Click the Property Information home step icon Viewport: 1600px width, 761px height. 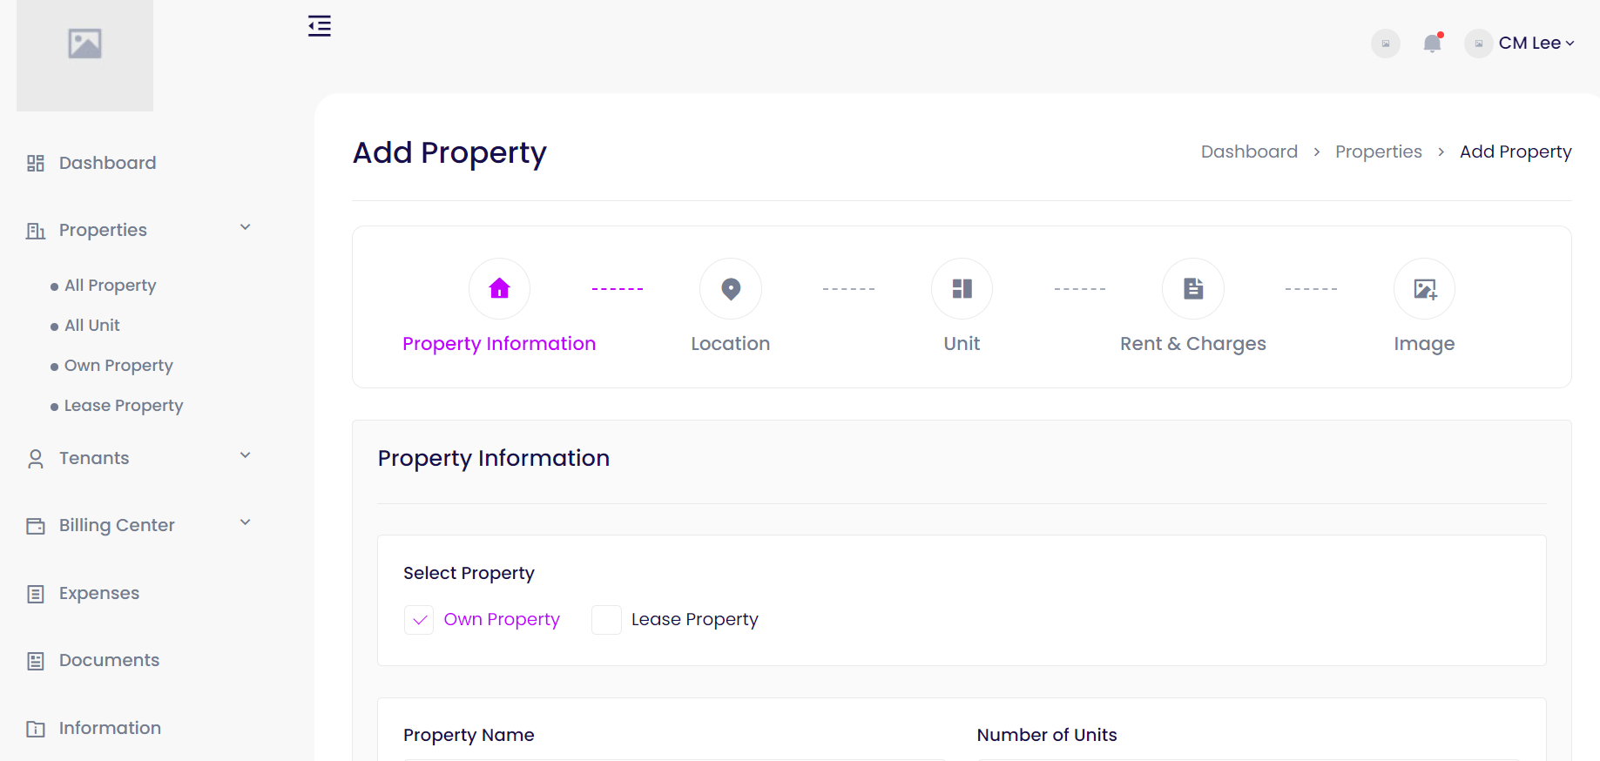pyautogui.click(x=499, y=289)
